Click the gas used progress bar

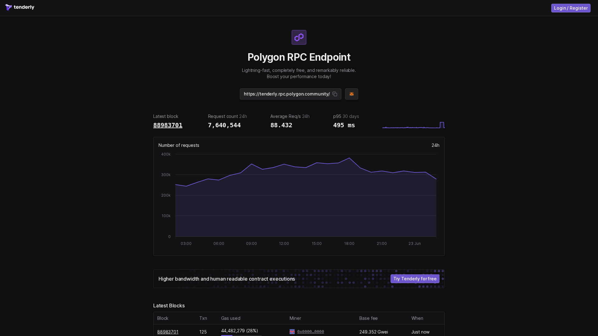[241, 335]
